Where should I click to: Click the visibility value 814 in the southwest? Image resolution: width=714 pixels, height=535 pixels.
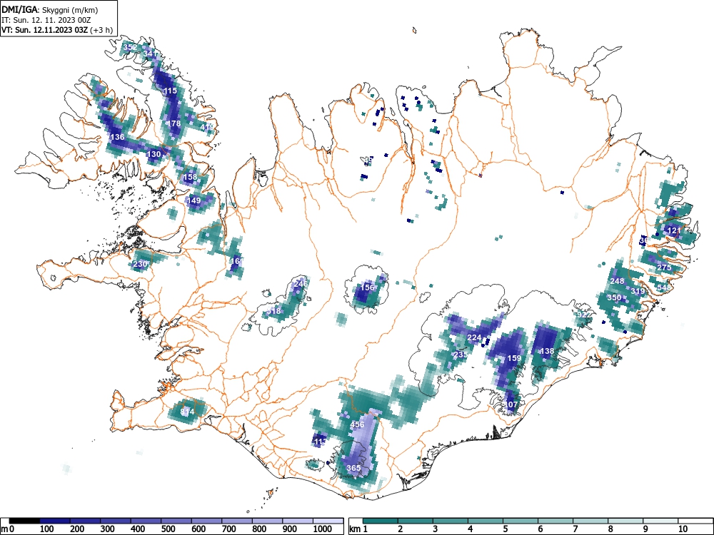point(187,412)
